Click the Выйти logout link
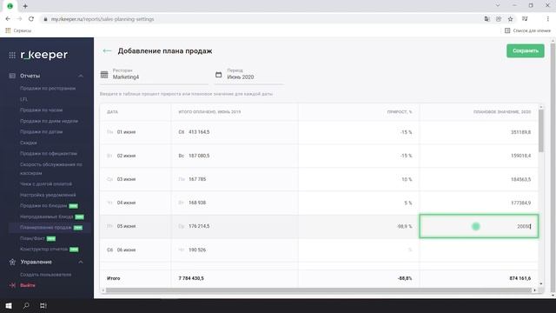This screenshot has height=313, width=556. coord(28,285)
